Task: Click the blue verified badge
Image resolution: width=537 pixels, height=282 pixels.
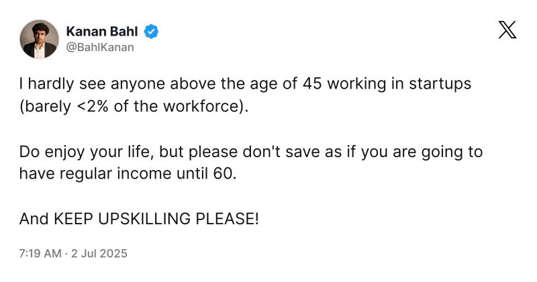Action: [x=152, y=31]
